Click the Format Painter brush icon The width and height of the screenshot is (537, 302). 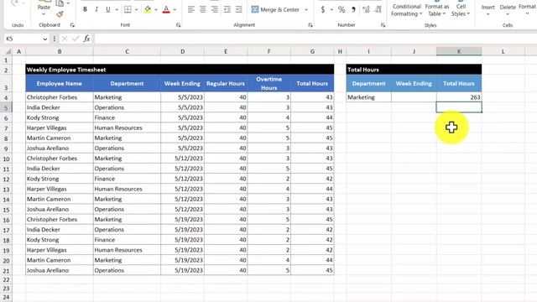point(60,14)
